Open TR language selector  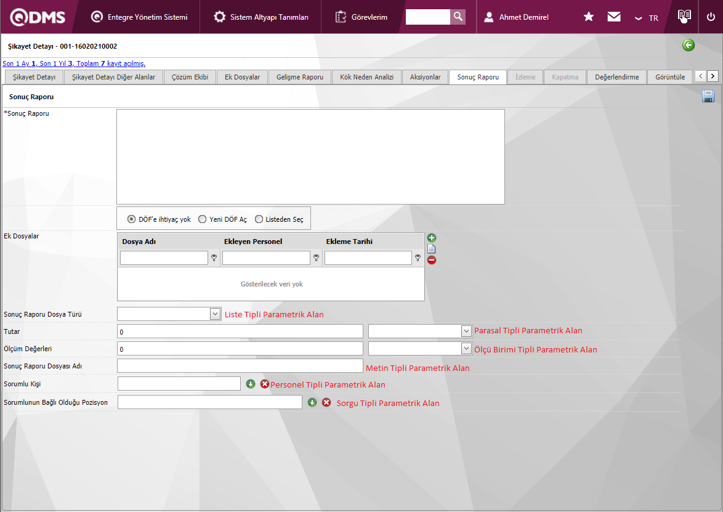[647, 18]
